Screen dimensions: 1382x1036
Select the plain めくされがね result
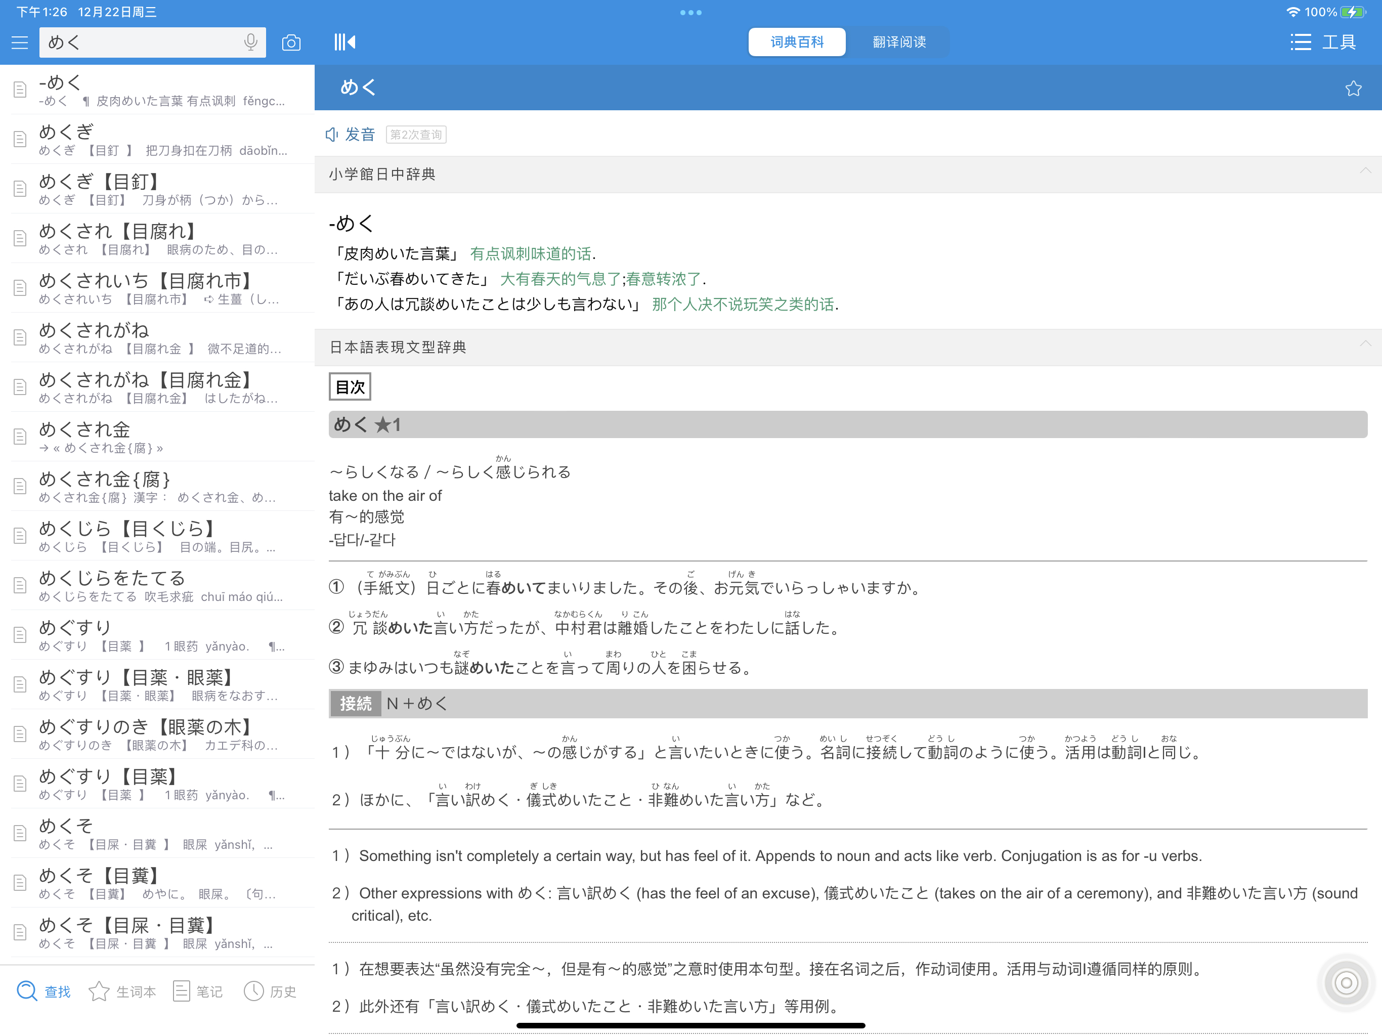coord(157,337)
